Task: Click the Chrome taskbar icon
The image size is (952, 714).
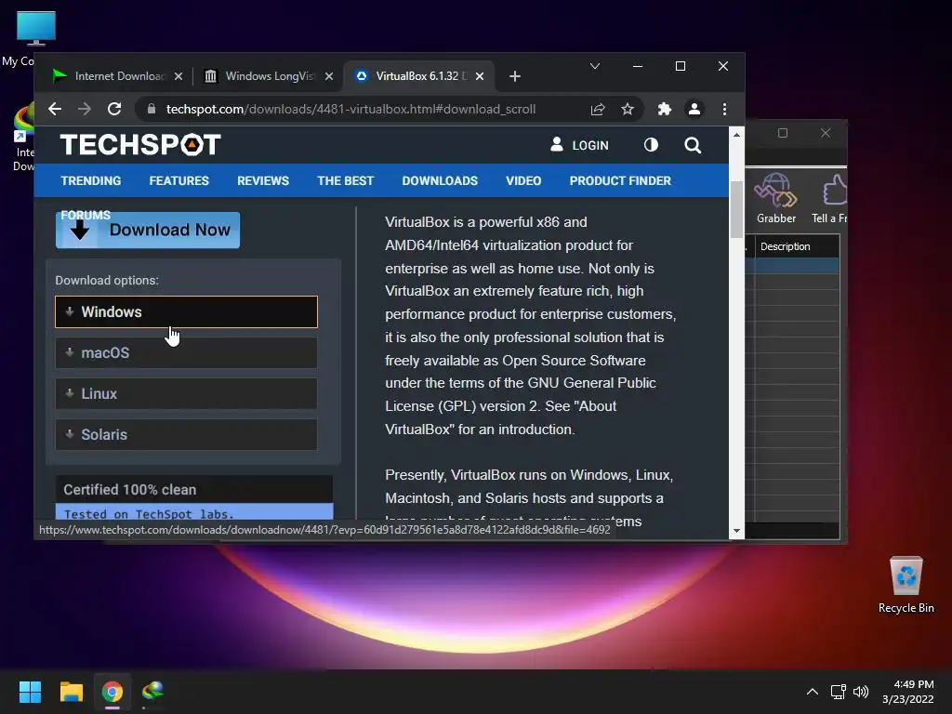Action: click(x=112, y=692)
